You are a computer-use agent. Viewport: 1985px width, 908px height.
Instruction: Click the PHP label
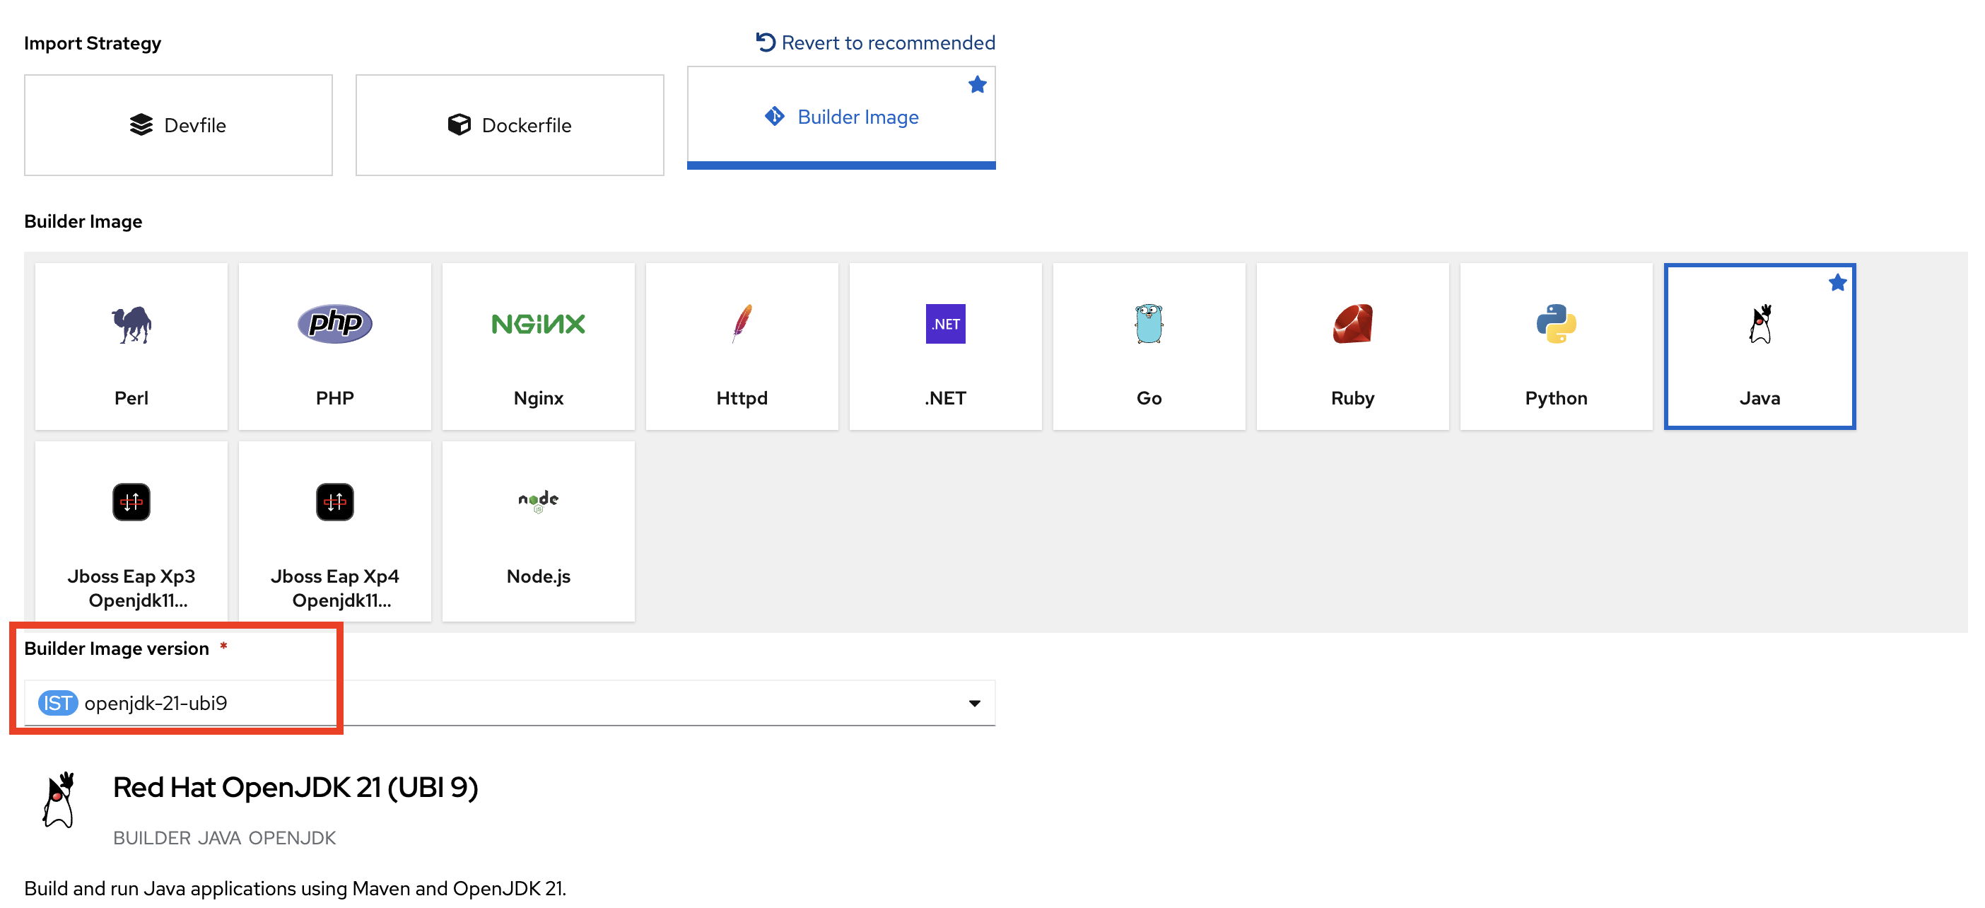[334, 397]
